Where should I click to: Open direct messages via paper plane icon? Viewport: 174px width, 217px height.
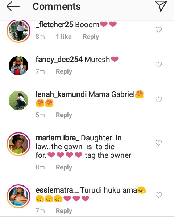161,6
